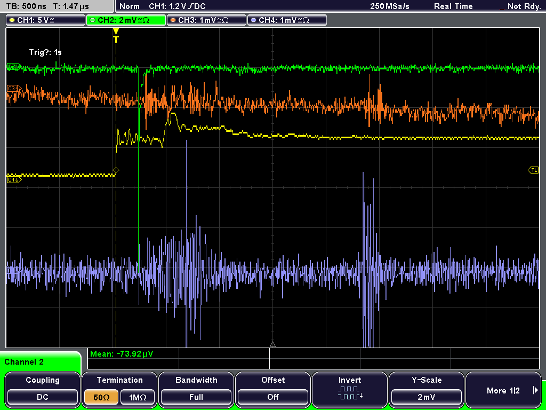Click the Norm trigger mode label
546x410 pixels.
130,6
